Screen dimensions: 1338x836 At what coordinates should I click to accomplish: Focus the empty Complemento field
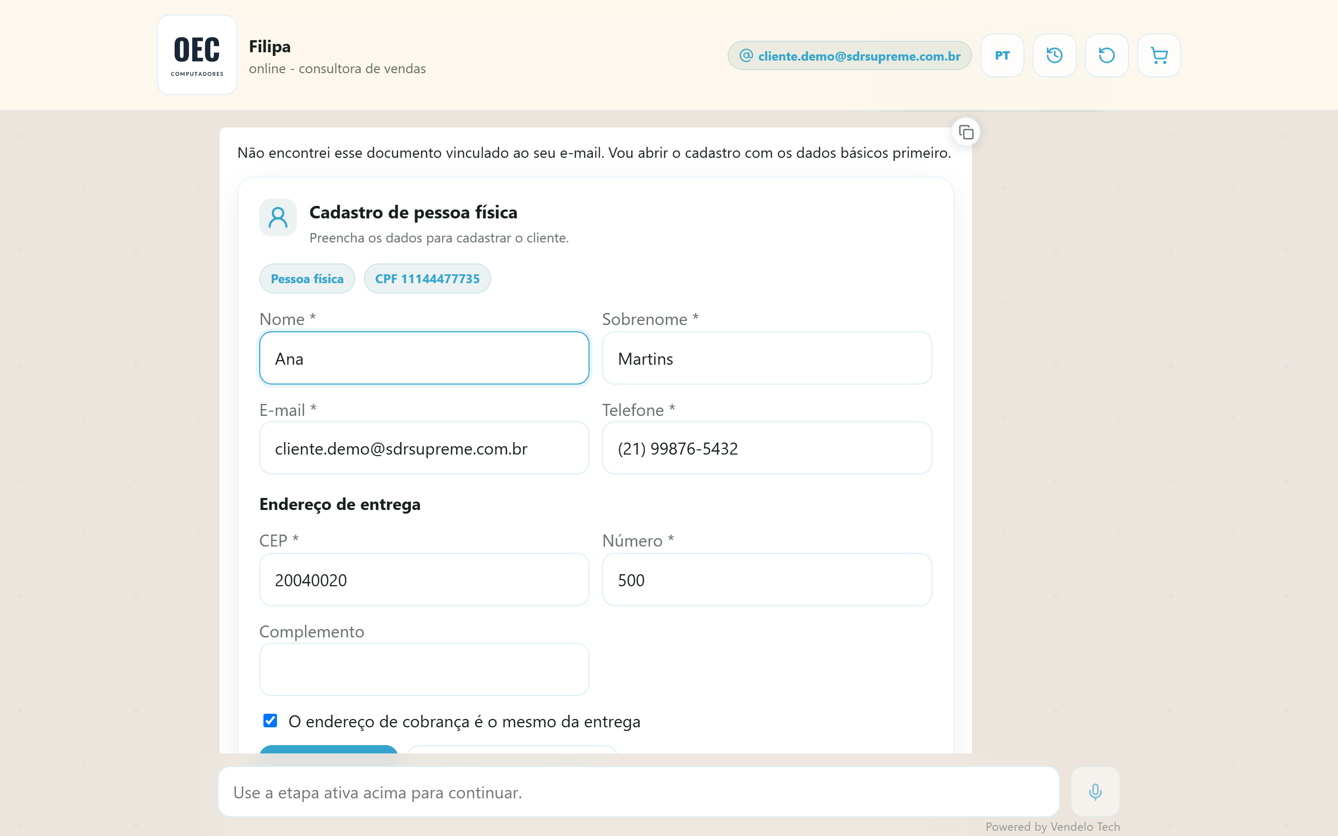pos(424,669)
